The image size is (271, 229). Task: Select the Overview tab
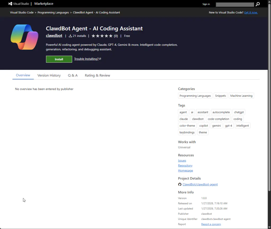(x=23, y=75)
